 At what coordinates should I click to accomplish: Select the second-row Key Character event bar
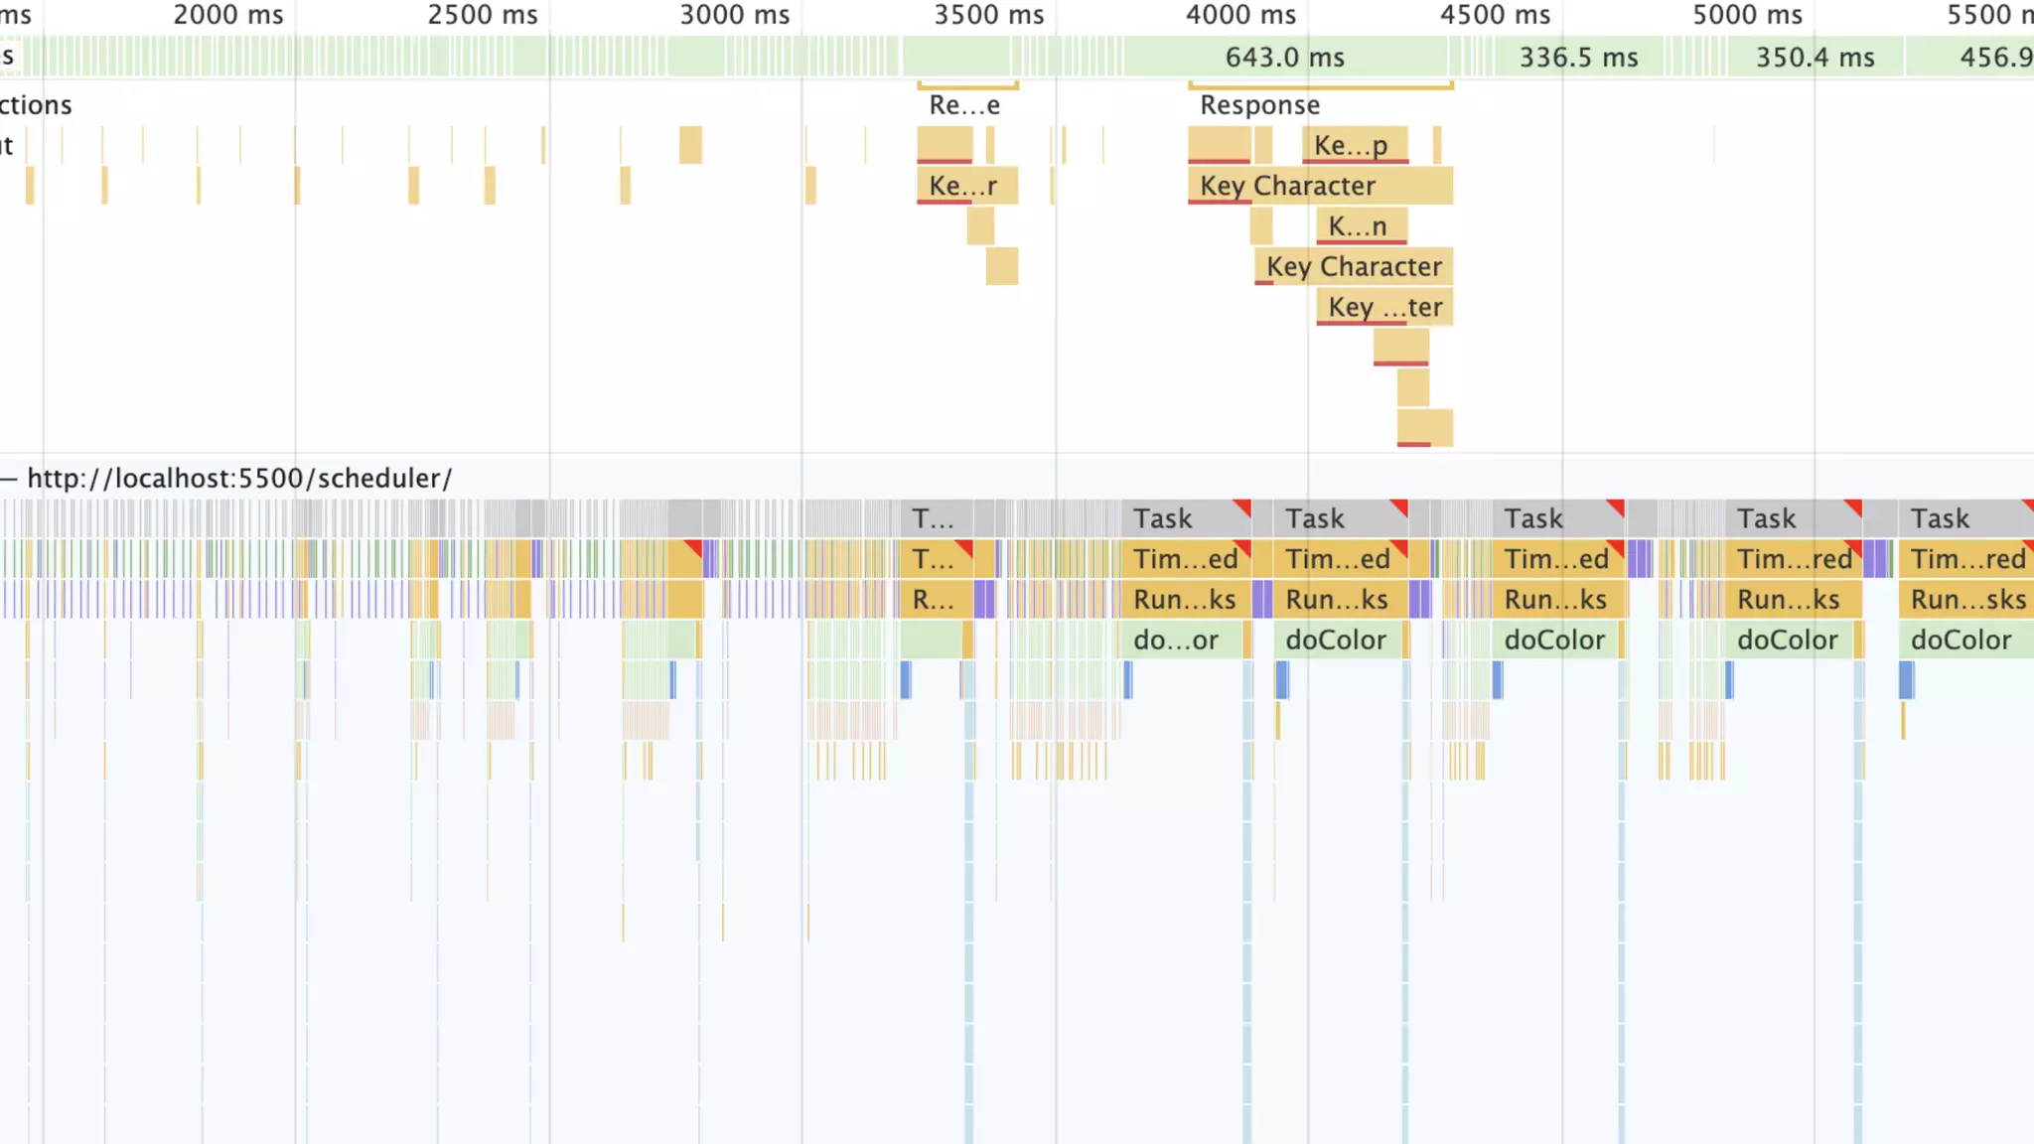(x=1354, y=266)
